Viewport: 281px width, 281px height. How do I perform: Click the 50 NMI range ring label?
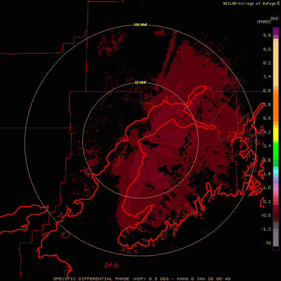click(x=140, y=82)
